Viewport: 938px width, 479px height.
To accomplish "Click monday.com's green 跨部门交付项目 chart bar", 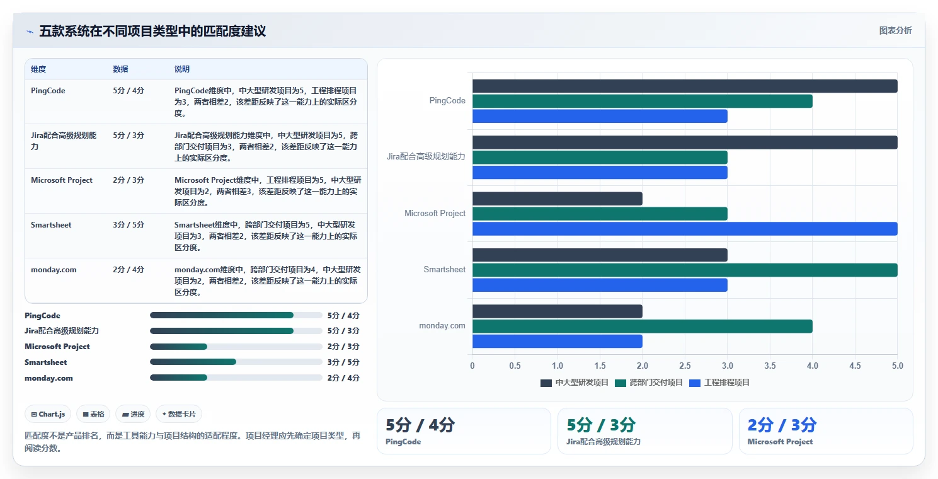I will click(x=643, y=326).
